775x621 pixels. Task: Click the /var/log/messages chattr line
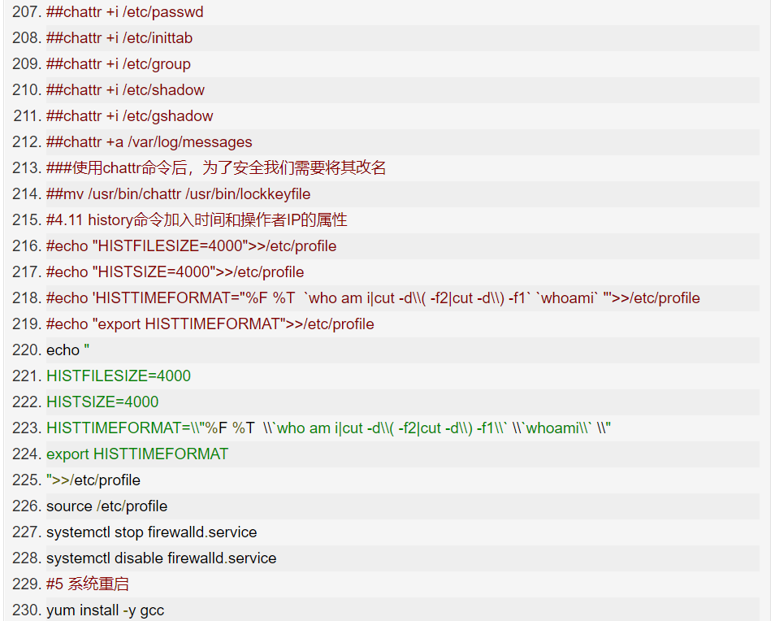coord(149,142)
